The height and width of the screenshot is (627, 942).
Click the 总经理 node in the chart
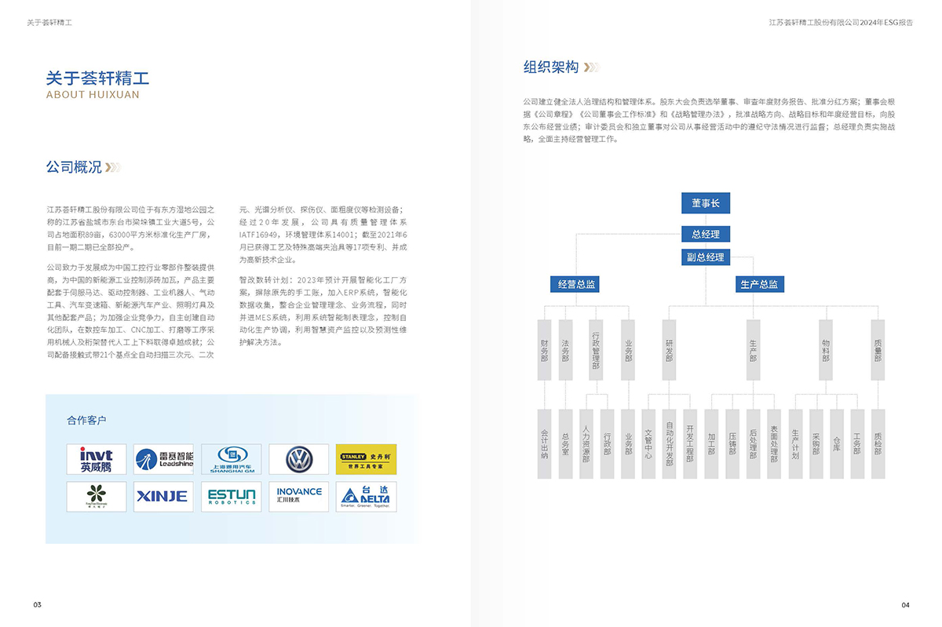point(705,233)
